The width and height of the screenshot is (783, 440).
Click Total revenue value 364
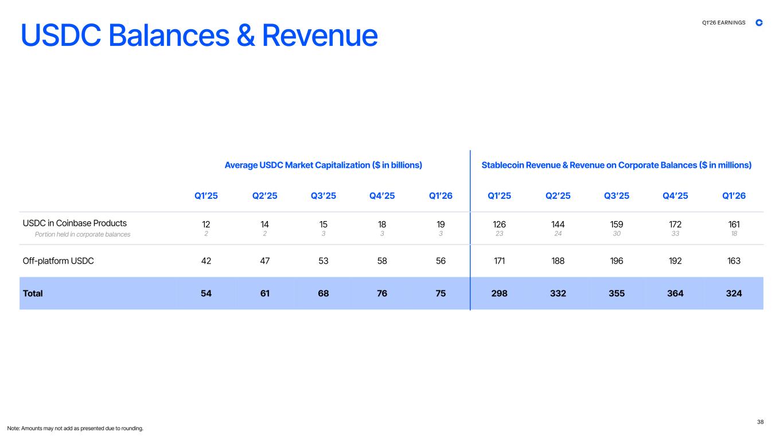pos(675,293)
